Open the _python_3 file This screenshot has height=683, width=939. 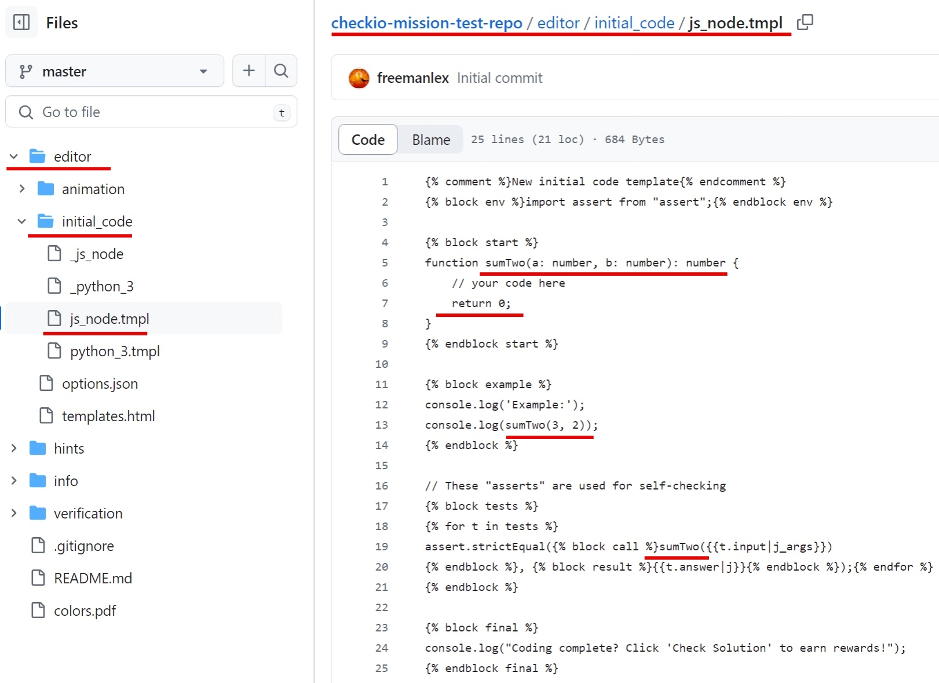[101, 286]
